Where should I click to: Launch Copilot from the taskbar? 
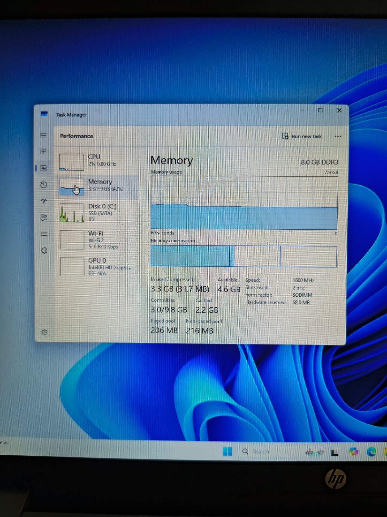click(x=354, y=452)
